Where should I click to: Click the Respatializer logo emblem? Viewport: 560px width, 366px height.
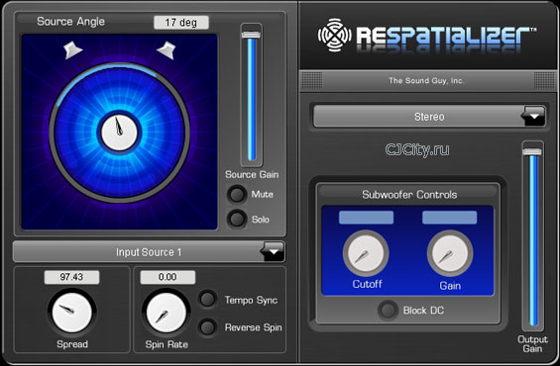click(x=335, y=35)
